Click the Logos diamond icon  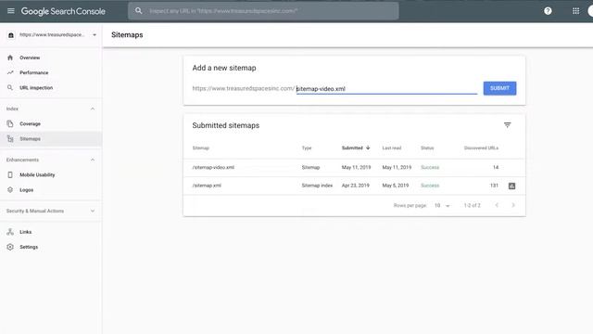[x=10, y=189]
